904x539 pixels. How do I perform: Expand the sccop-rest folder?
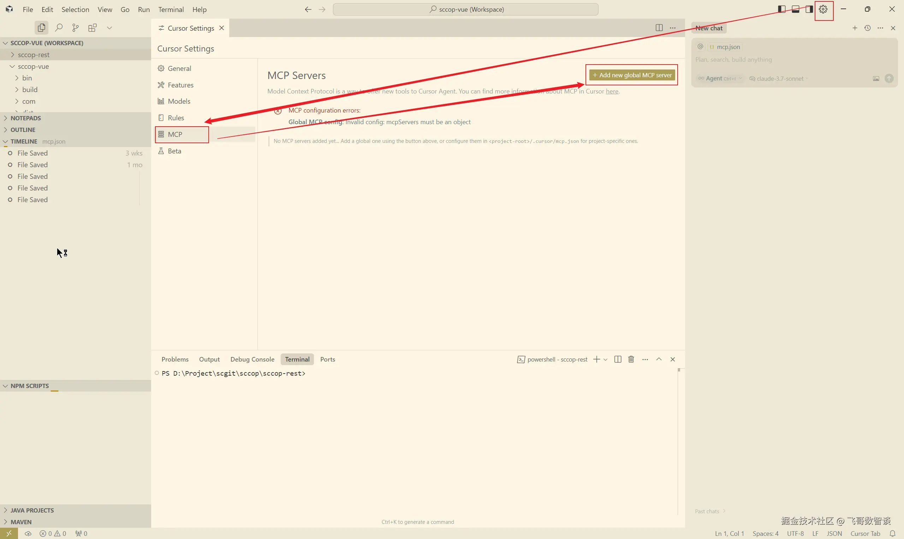click(x=34, y=55)
